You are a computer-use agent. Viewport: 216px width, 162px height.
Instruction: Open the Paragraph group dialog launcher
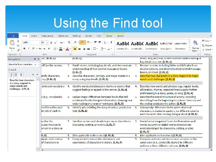pyautogui.click(x=113, y=55)
